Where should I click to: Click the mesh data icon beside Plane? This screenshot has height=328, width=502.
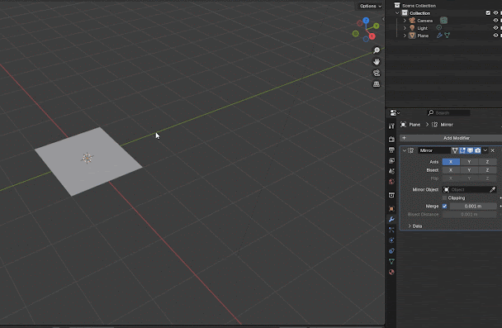coord(447,36)
